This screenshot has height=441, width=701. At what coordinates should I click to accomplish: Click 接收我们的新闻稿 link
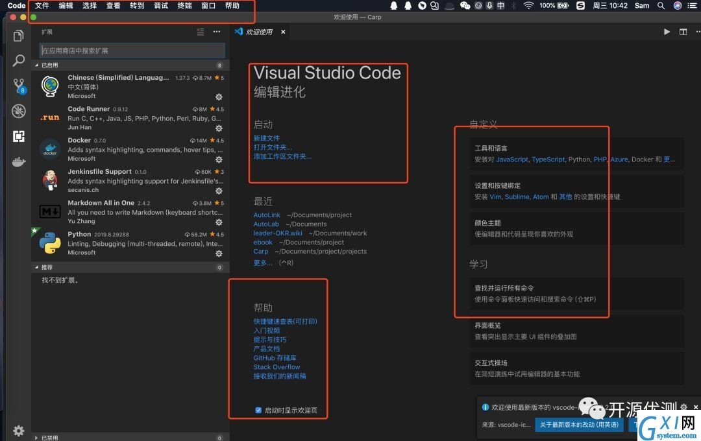(280, 376)
